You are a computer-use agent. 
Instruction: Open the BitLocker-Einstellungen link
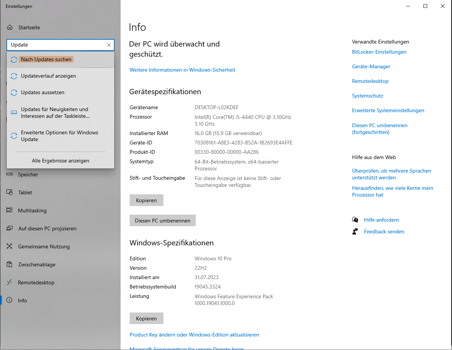tap(379, 52)
